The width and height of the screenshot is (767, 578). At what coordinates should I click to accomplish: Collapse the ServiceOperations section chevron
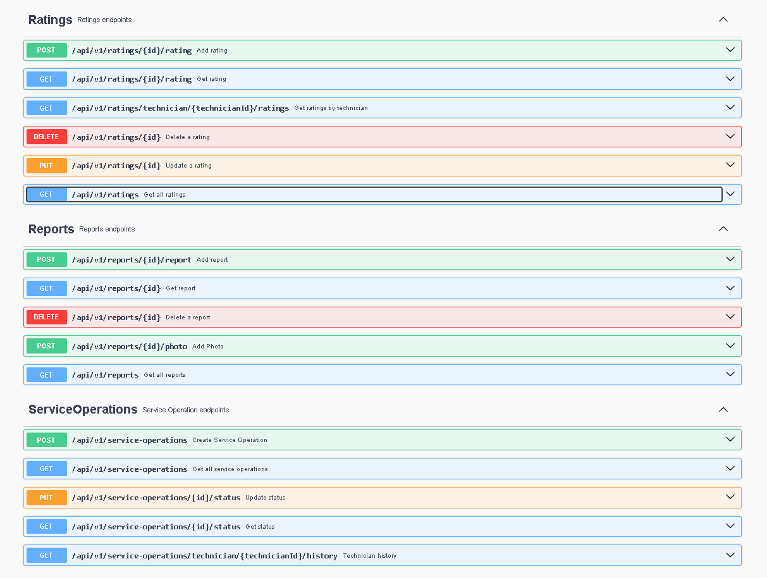[x=723, y=410]
